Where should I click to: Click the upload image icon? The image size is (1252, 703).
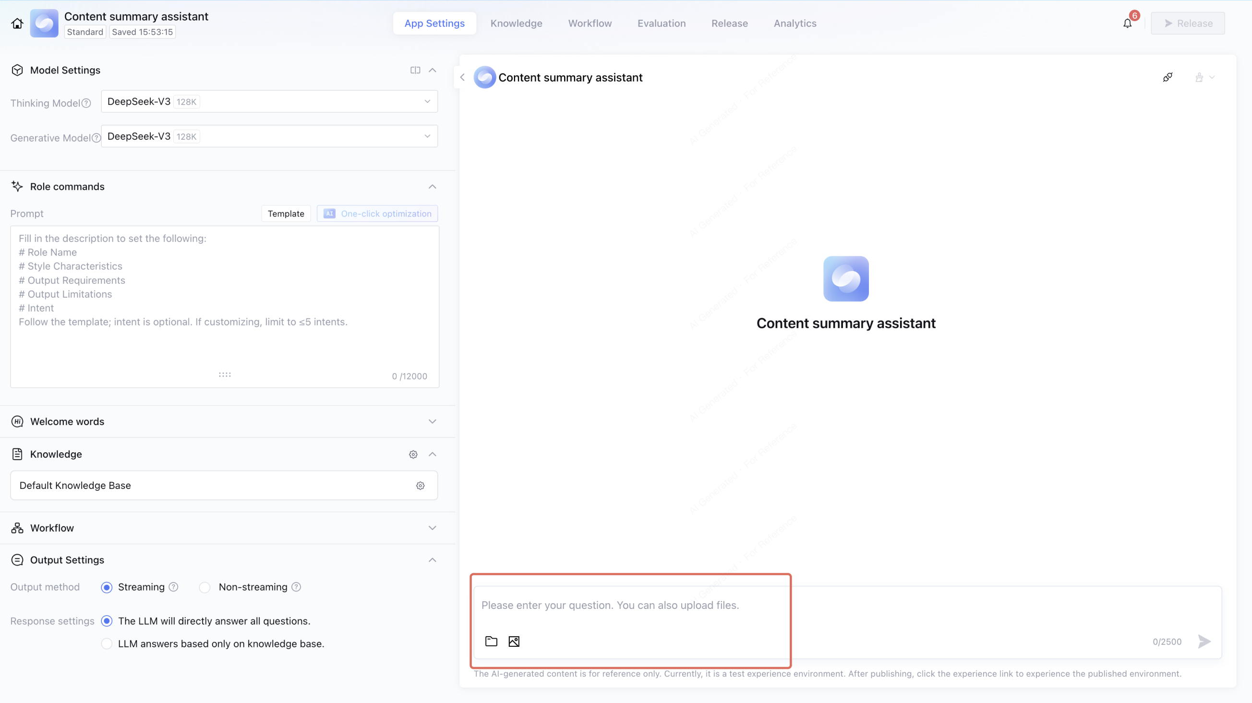tap(514, 641)
